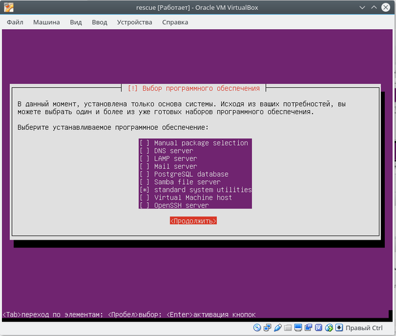The image size is (396, 336).
Task: Open the Справка menu
Action: point(175,22)
